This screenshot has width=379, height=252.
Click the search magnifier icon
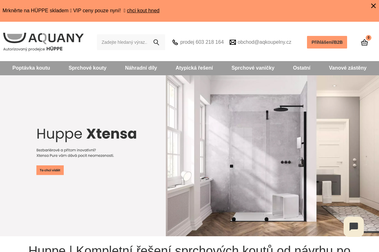(156, 42)
